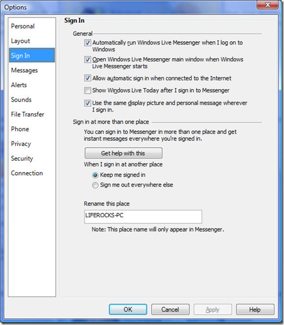
Task: Go to the Alerts category
Action: [x=19, y=85]
